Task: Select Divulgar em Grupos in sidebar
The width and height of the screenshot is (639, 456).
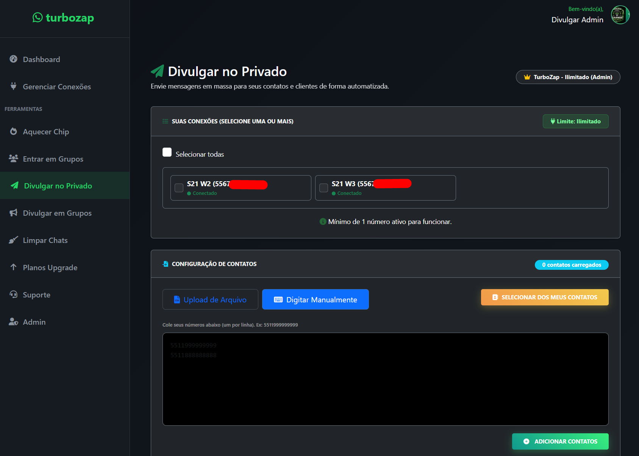Action: (65, 213)
